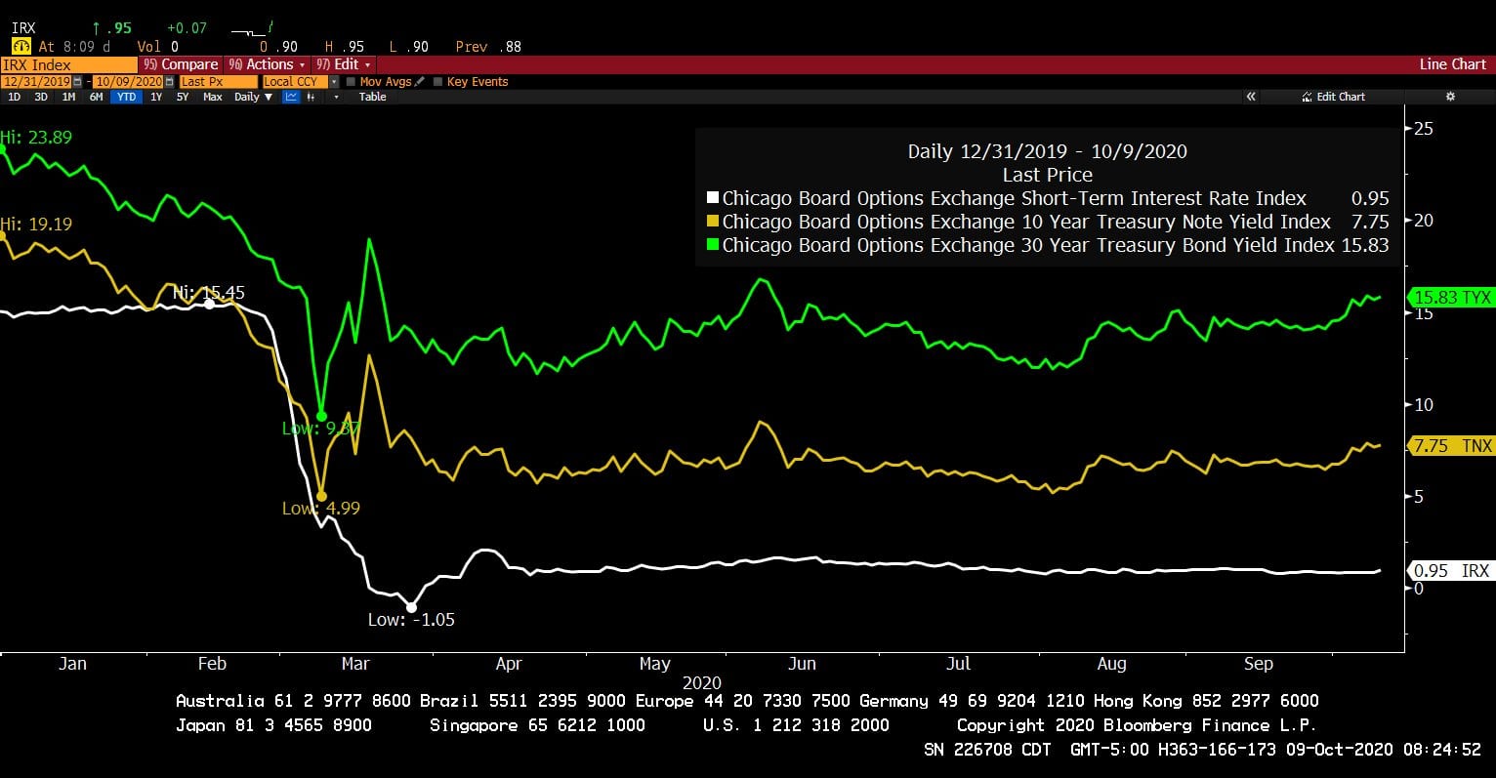The image size is (1496, 778).
Task: Open the Table view
Action: pyautogui.click(x=373, y=97)
